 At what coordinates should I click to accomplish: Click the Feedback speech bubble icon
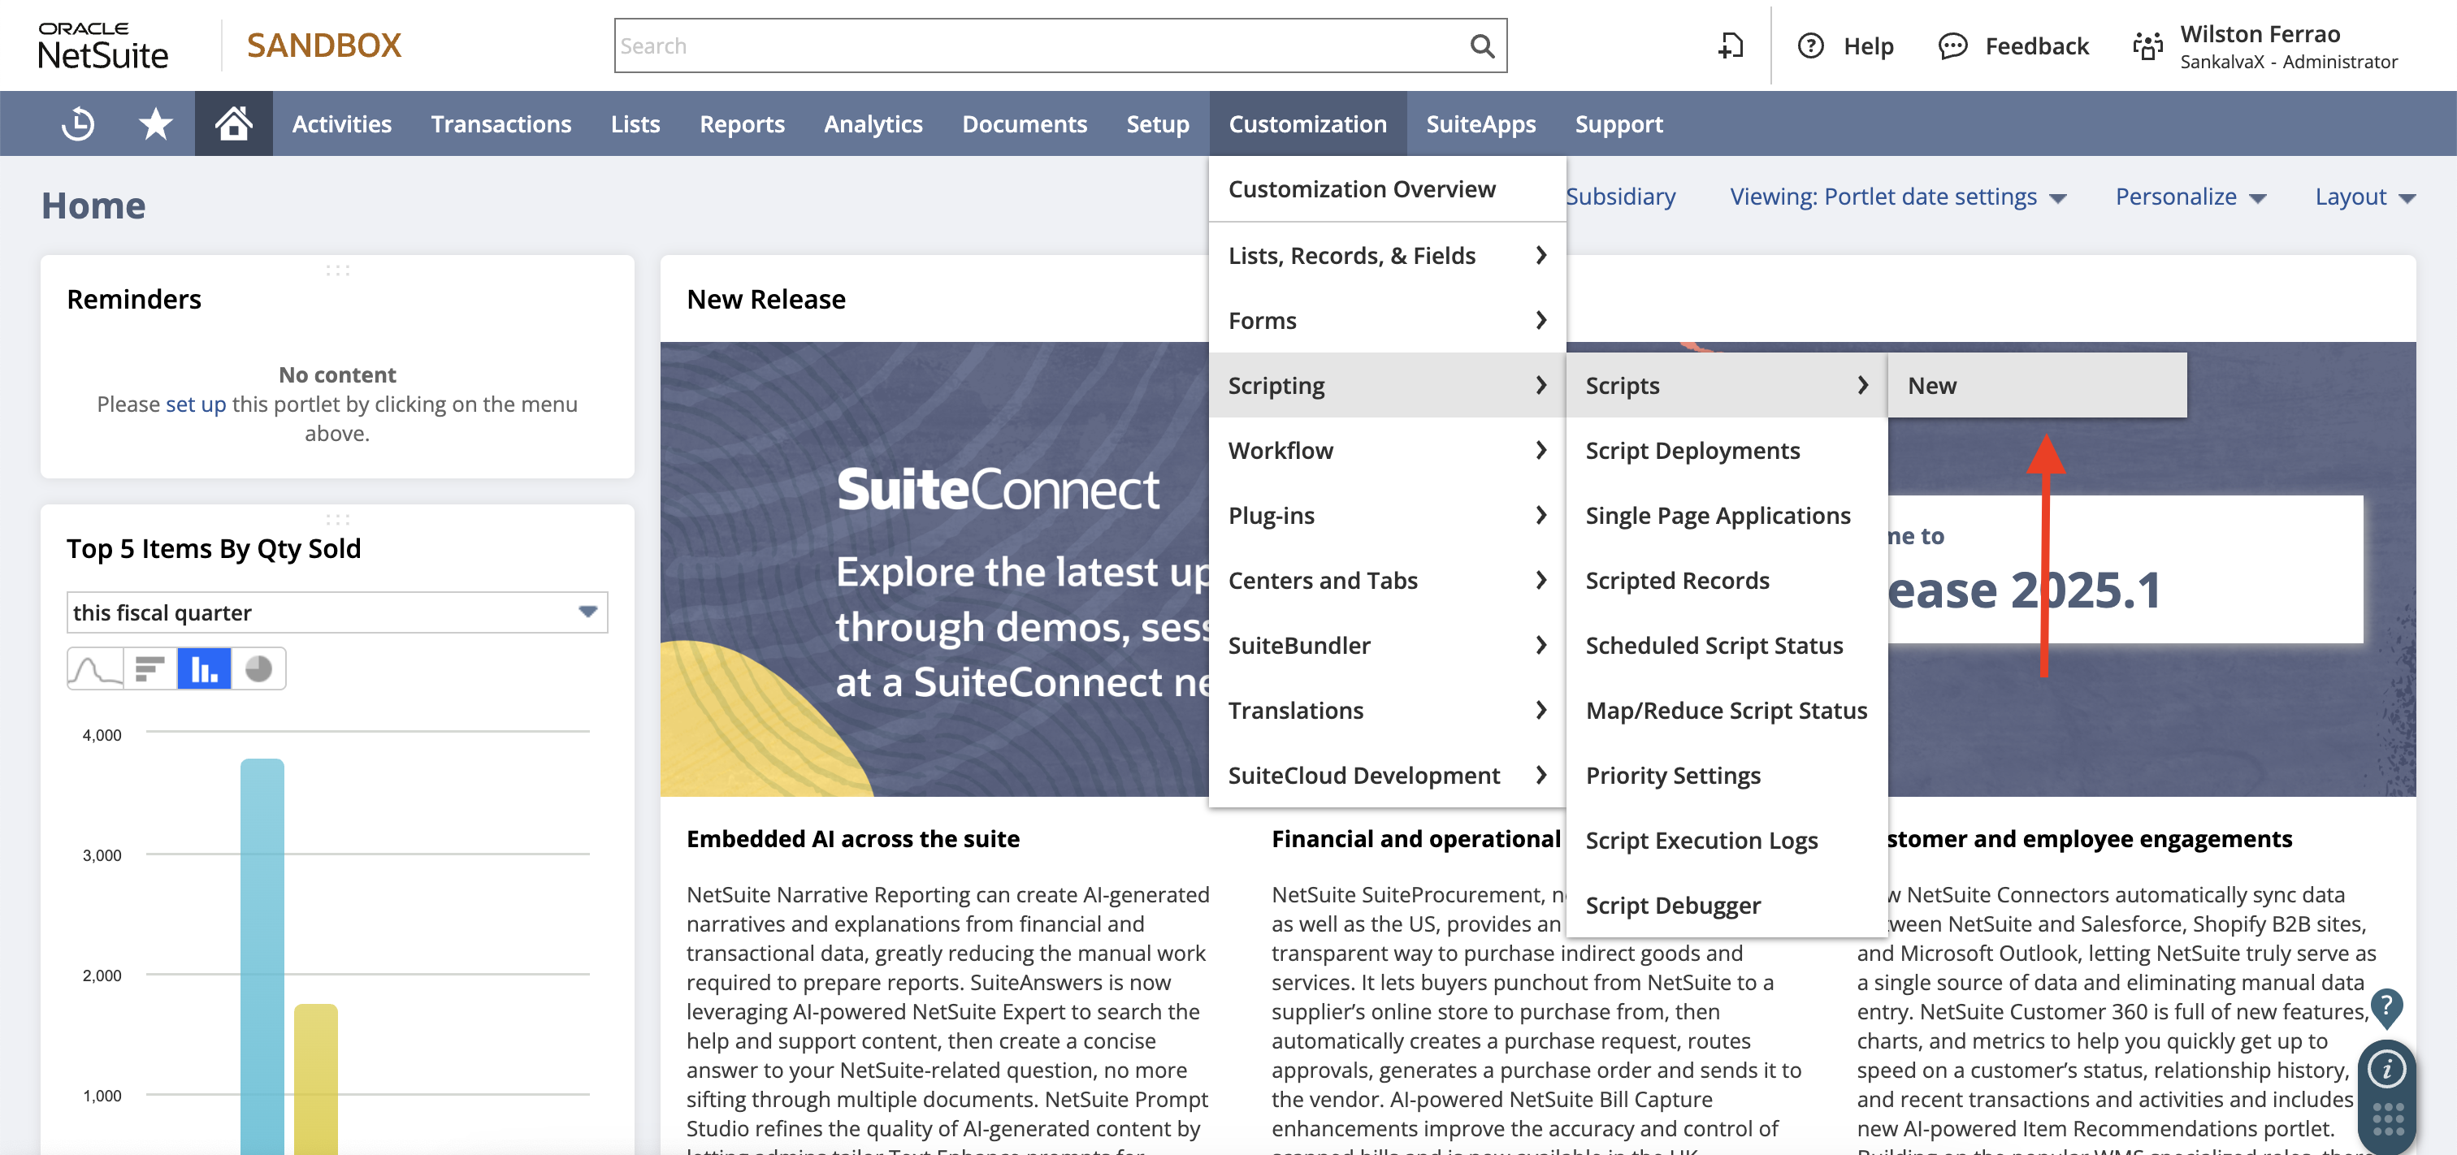(x=1952, y=45)
